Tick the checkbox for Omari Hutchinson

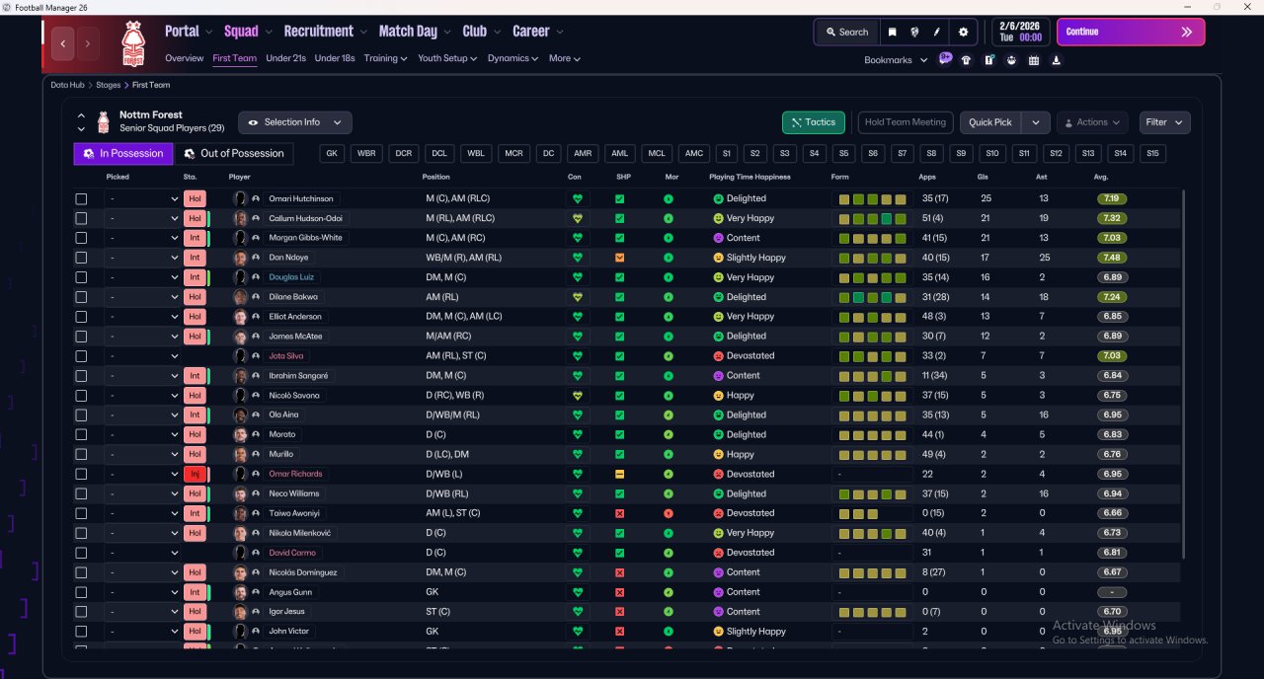coord(81,198)
